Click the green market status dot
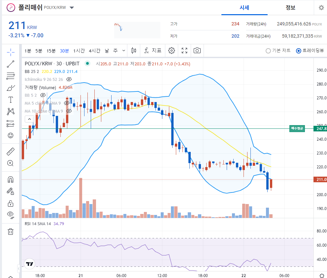 click(87, 63)
